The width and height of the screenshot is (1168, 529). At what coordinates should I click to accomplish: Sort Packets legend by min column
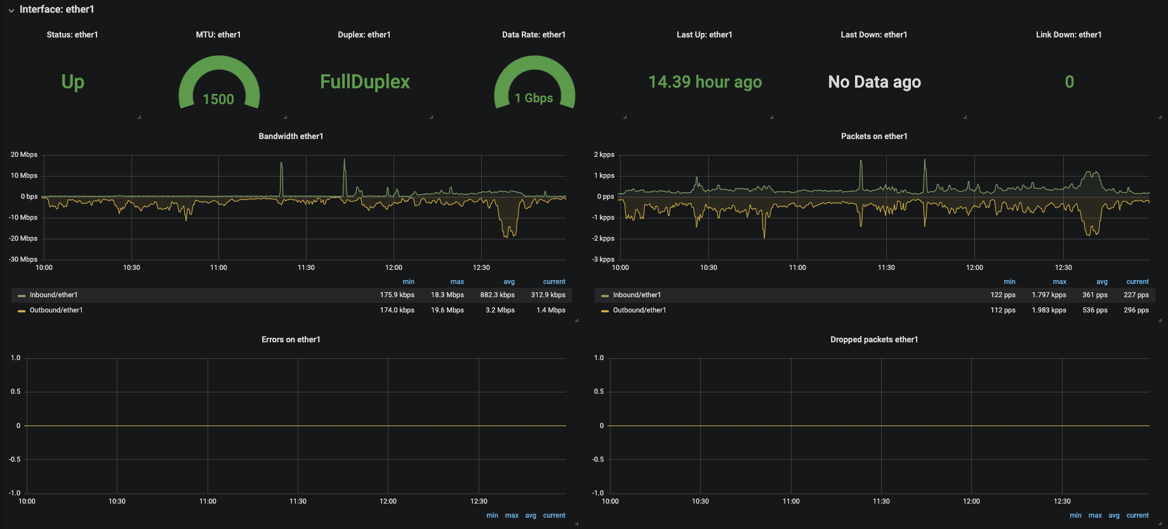[1009, 282]
